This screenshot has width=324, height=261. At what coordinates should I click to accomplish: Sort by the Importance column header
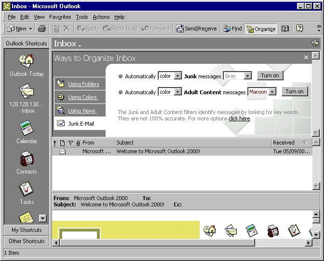55,143
